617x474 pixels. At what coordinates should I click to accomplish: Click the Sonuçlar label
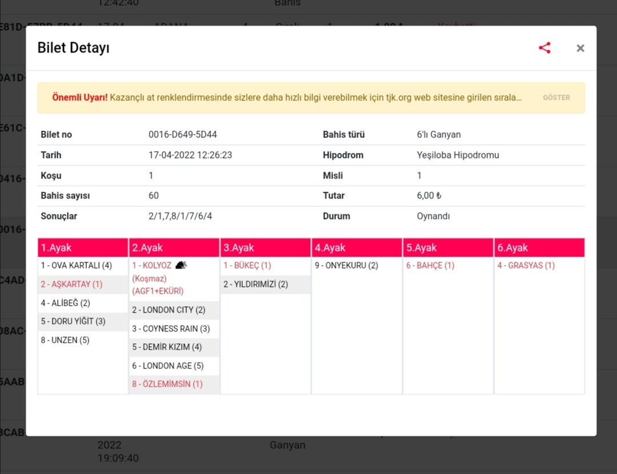point(59,216)
